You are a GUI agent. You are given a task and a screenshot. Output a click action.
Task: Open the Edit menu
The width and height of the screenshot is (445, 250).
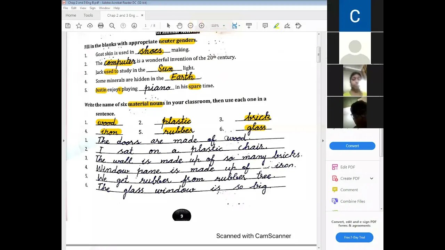(x=74, y=8)
